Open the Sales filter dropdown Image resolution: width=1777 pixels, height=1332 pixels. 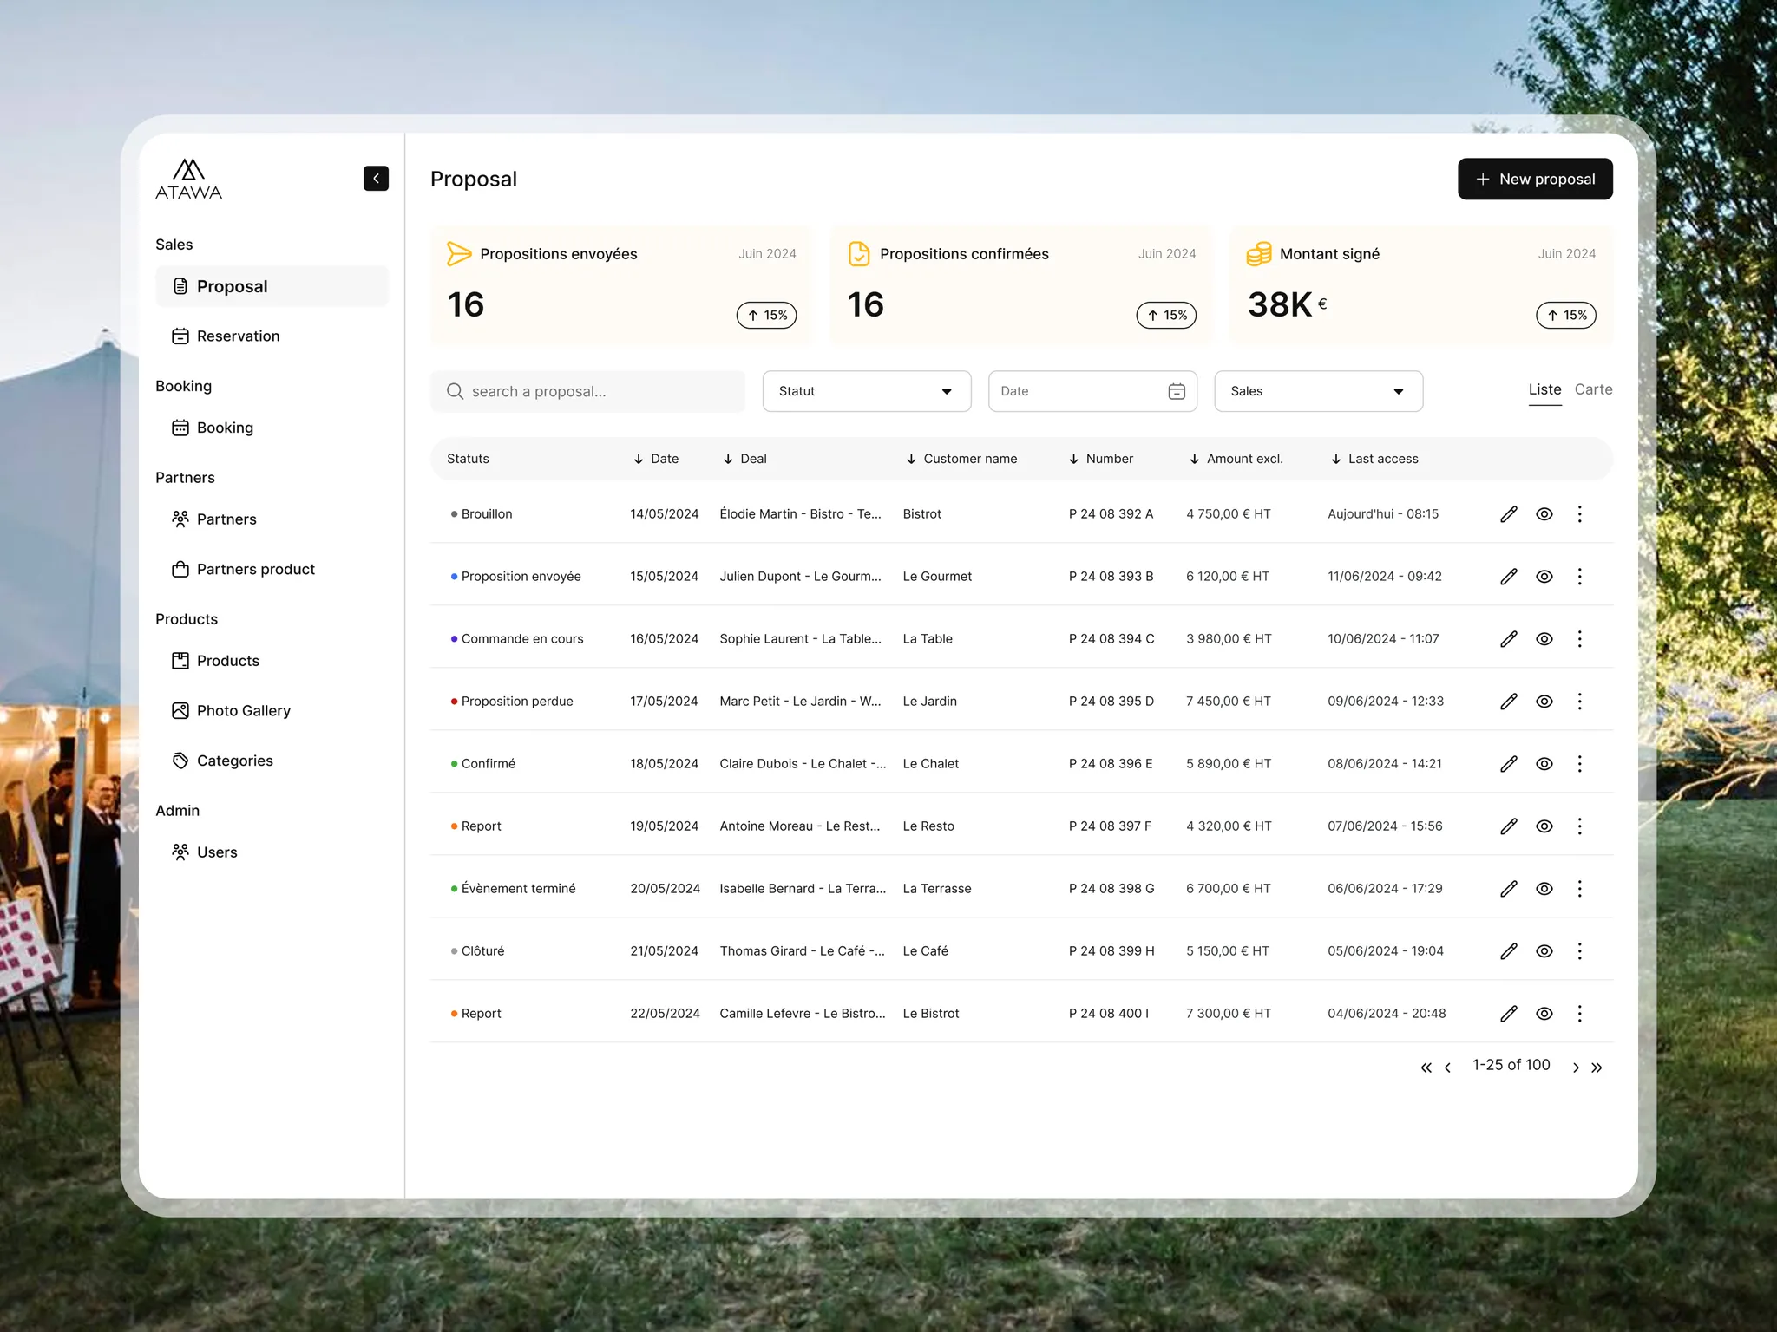pyautogui.click(x=1318, y=391)
